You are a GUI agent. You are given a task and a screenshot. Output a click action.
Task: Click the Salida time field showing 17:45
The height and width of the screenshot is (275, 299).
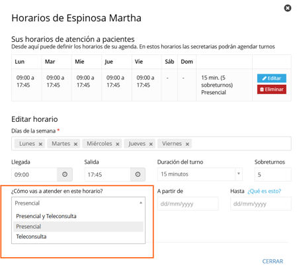click(107, 174)
